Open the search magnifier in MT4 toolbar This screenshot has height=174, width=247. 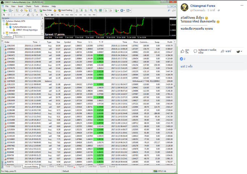pos(169,11)
